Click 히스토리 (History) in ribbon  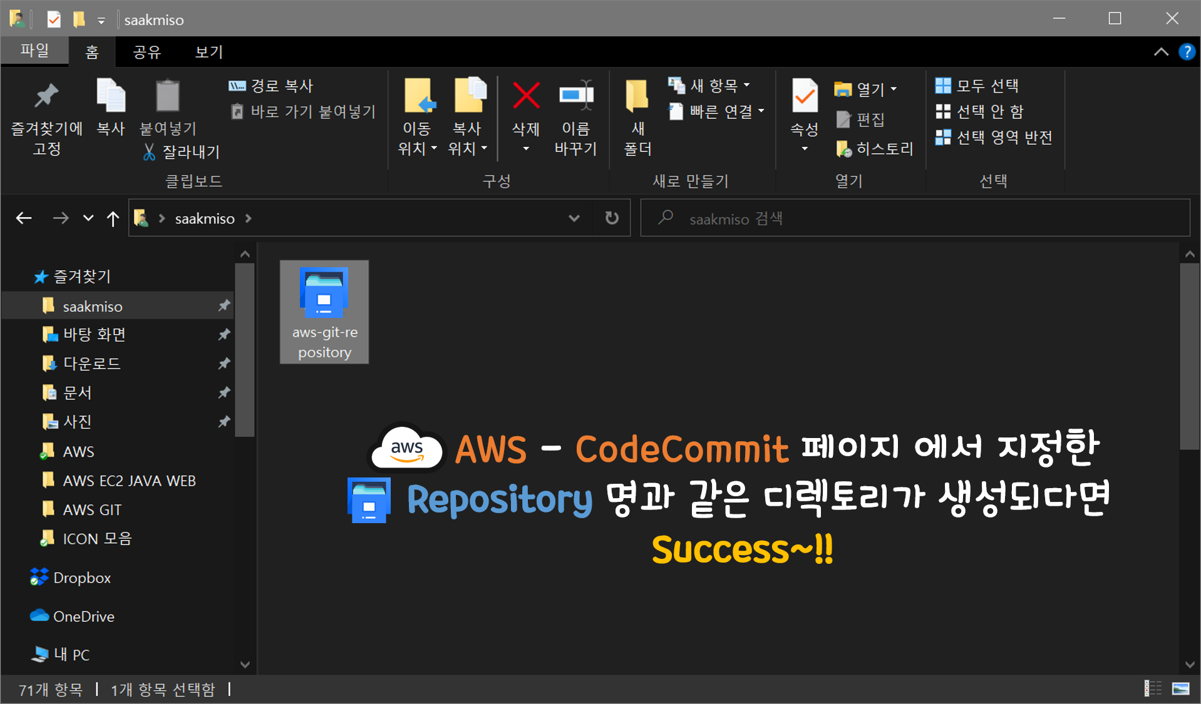(x=875, y=149)
